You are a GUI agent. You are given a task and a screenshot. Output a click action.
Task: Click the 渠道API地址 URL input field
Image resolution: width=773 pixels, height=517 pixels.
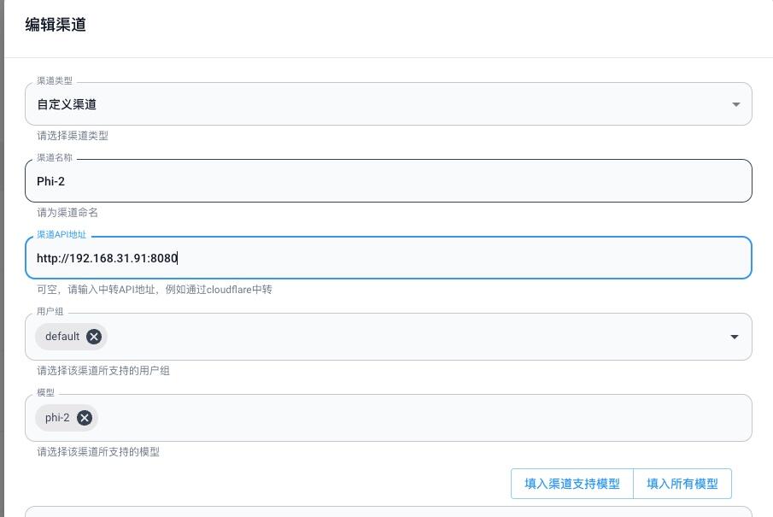[389, 257]
